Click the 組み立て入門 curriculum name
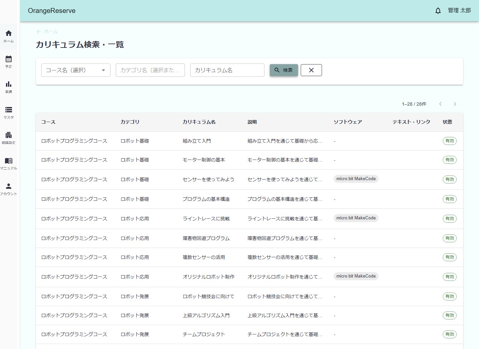The image size is (479, 349). [197, 141]
